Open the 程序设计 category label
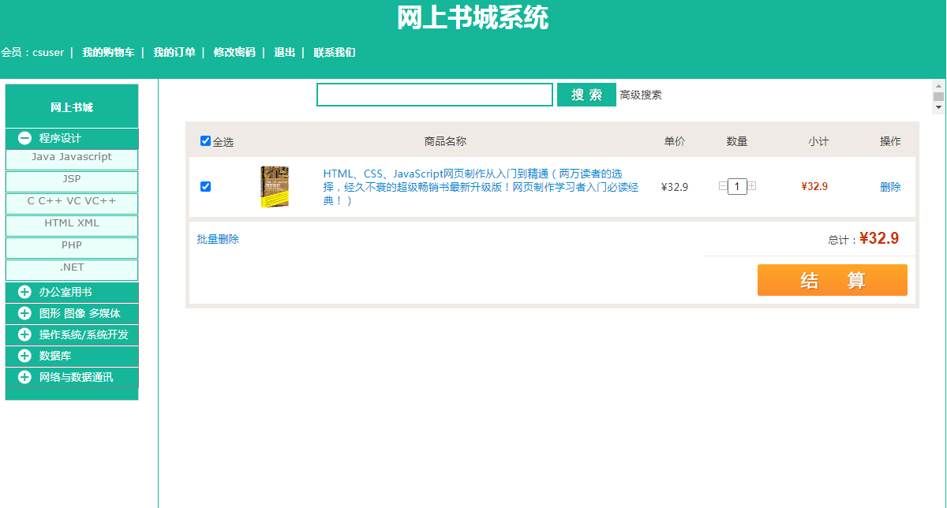 tap(61, 138)
